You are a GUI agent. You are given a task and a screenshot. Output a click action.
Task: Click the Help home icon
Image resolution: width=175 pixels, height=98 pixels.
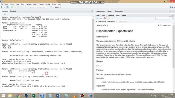[x=104, y=18]
